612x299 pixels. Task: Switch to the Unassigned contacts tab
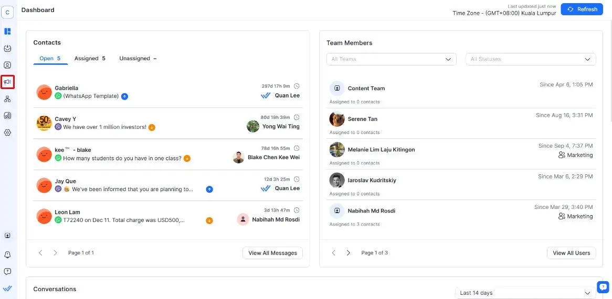[138, 59]
